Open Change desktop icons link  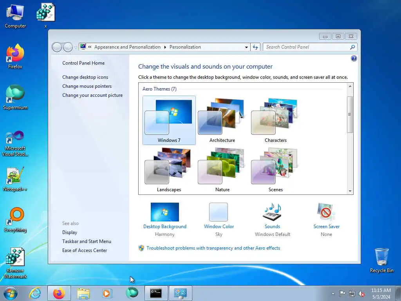(x=85, y=77)
